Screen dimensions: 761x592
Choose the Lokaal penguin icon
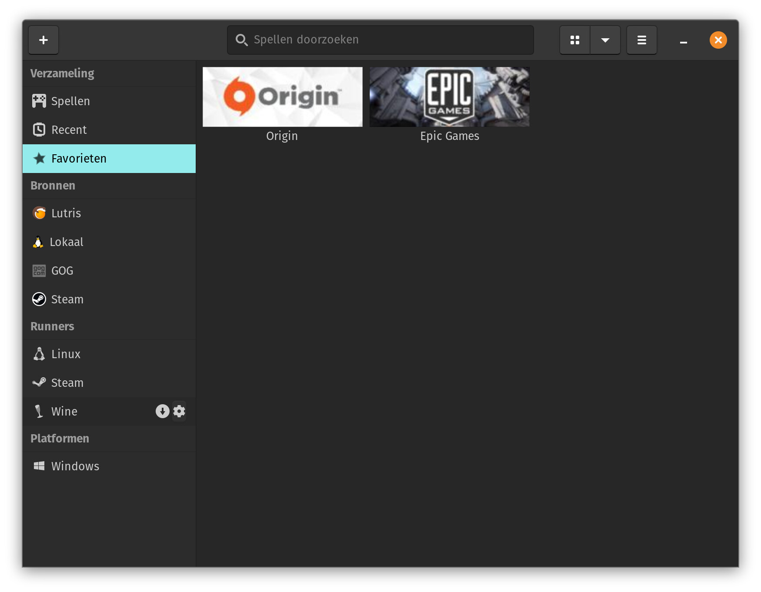[38, 242]
